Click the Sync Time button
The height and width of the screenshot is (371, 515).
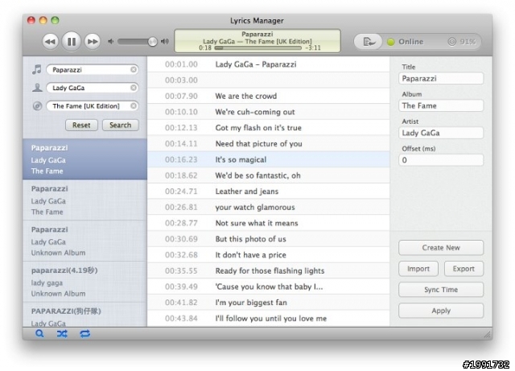[x=441, y=290]
